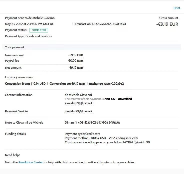Image resolution: width=184 pixels, height=174 pixels.
Task: Click the Non-US - Unverified receiver status
Action: (118, 99)
